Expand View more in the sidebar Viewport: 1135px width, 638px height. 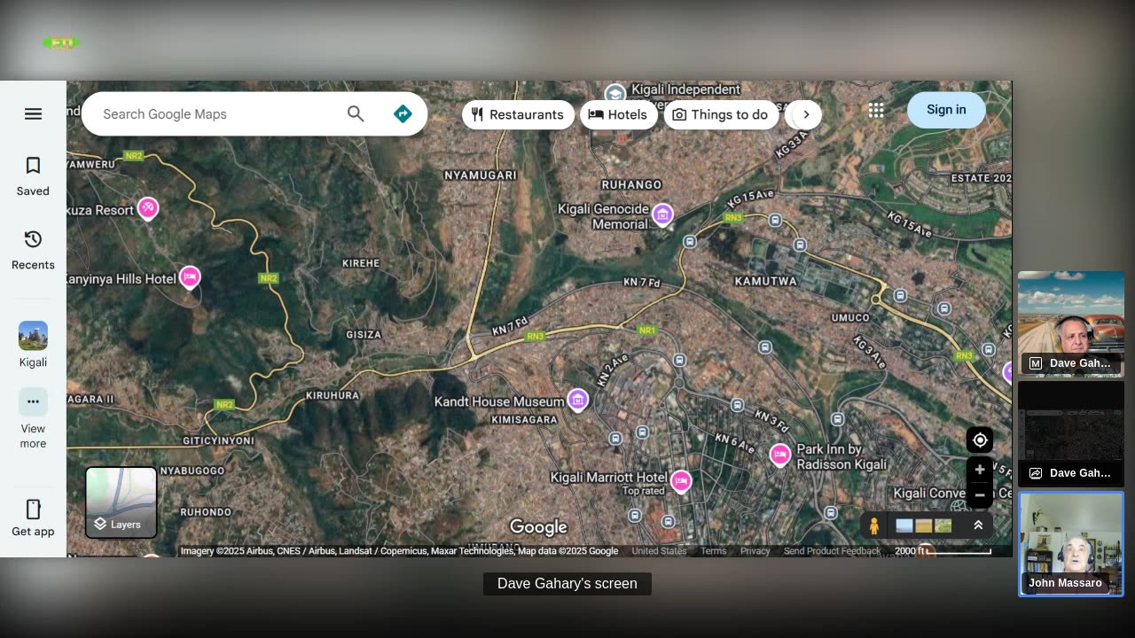click(x=33, y=418)
